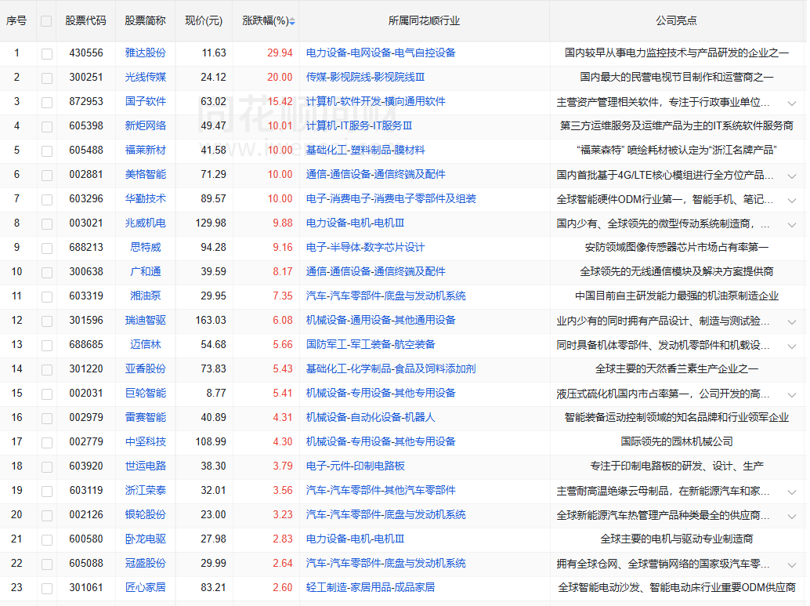Select checkbox beside 688213 思特威
810x606 pixels.
tap(46, 249)
